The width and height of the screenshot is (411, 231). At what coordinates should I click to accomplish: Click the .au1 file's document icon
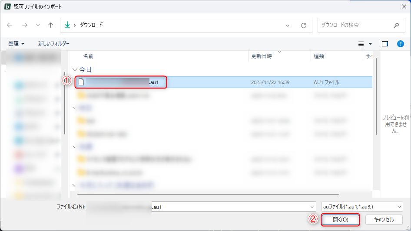[x=81, y=82]
